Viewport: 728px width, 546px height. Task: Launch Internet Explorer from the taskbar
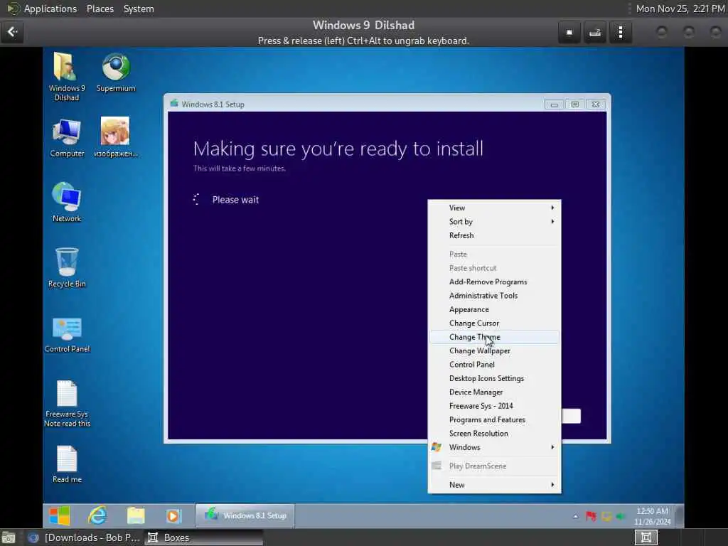(97, 516)
